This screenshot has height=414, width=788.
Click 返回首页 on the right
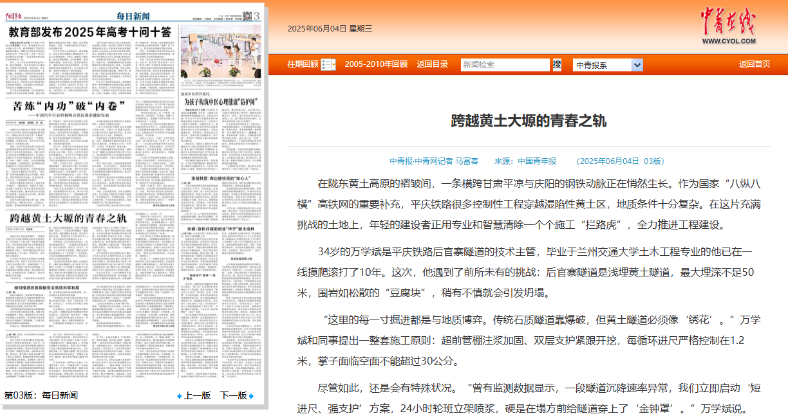pos(755,64)
